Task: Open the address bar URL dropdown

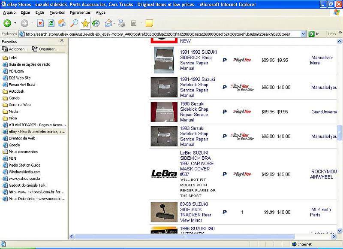Action: 303,34
